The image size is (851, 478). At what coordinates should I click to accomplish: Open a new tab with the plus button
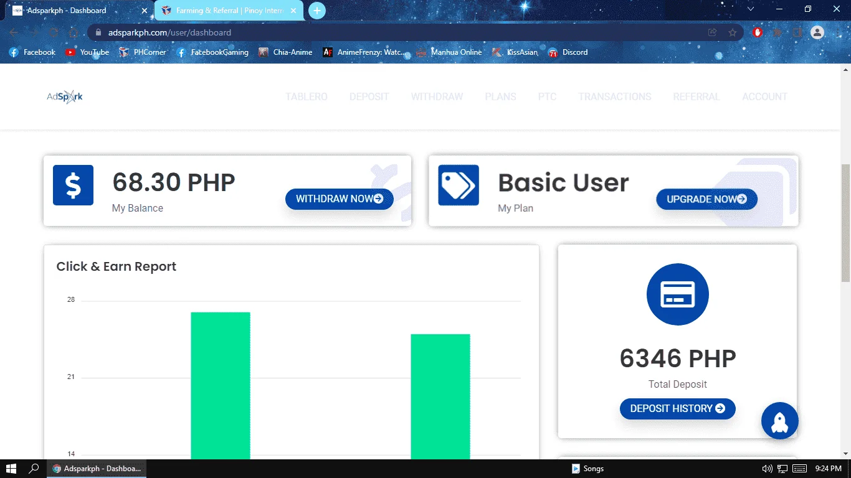coord(317,11)
